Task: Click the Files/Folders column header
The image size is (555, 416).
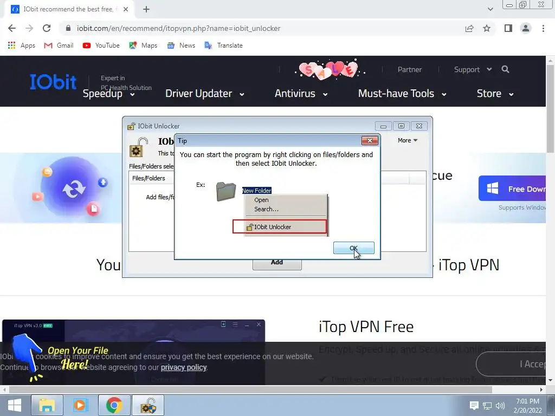Action: [x=149, y=178]
